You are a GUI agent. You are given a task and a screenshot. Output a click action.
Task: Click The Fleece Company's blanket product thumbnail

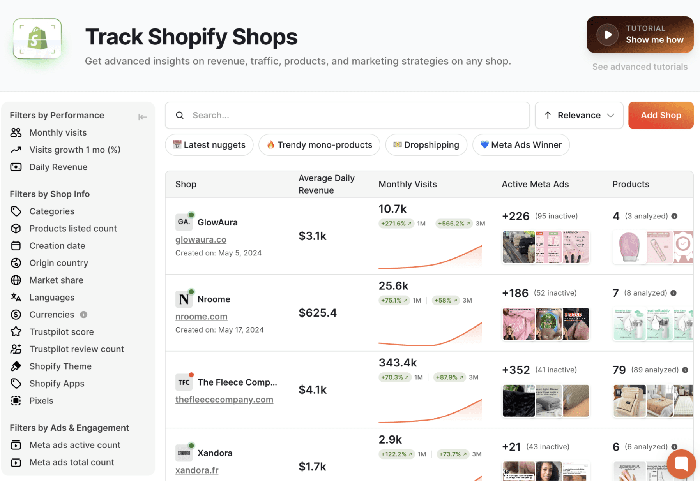click(x=629, y=401)
